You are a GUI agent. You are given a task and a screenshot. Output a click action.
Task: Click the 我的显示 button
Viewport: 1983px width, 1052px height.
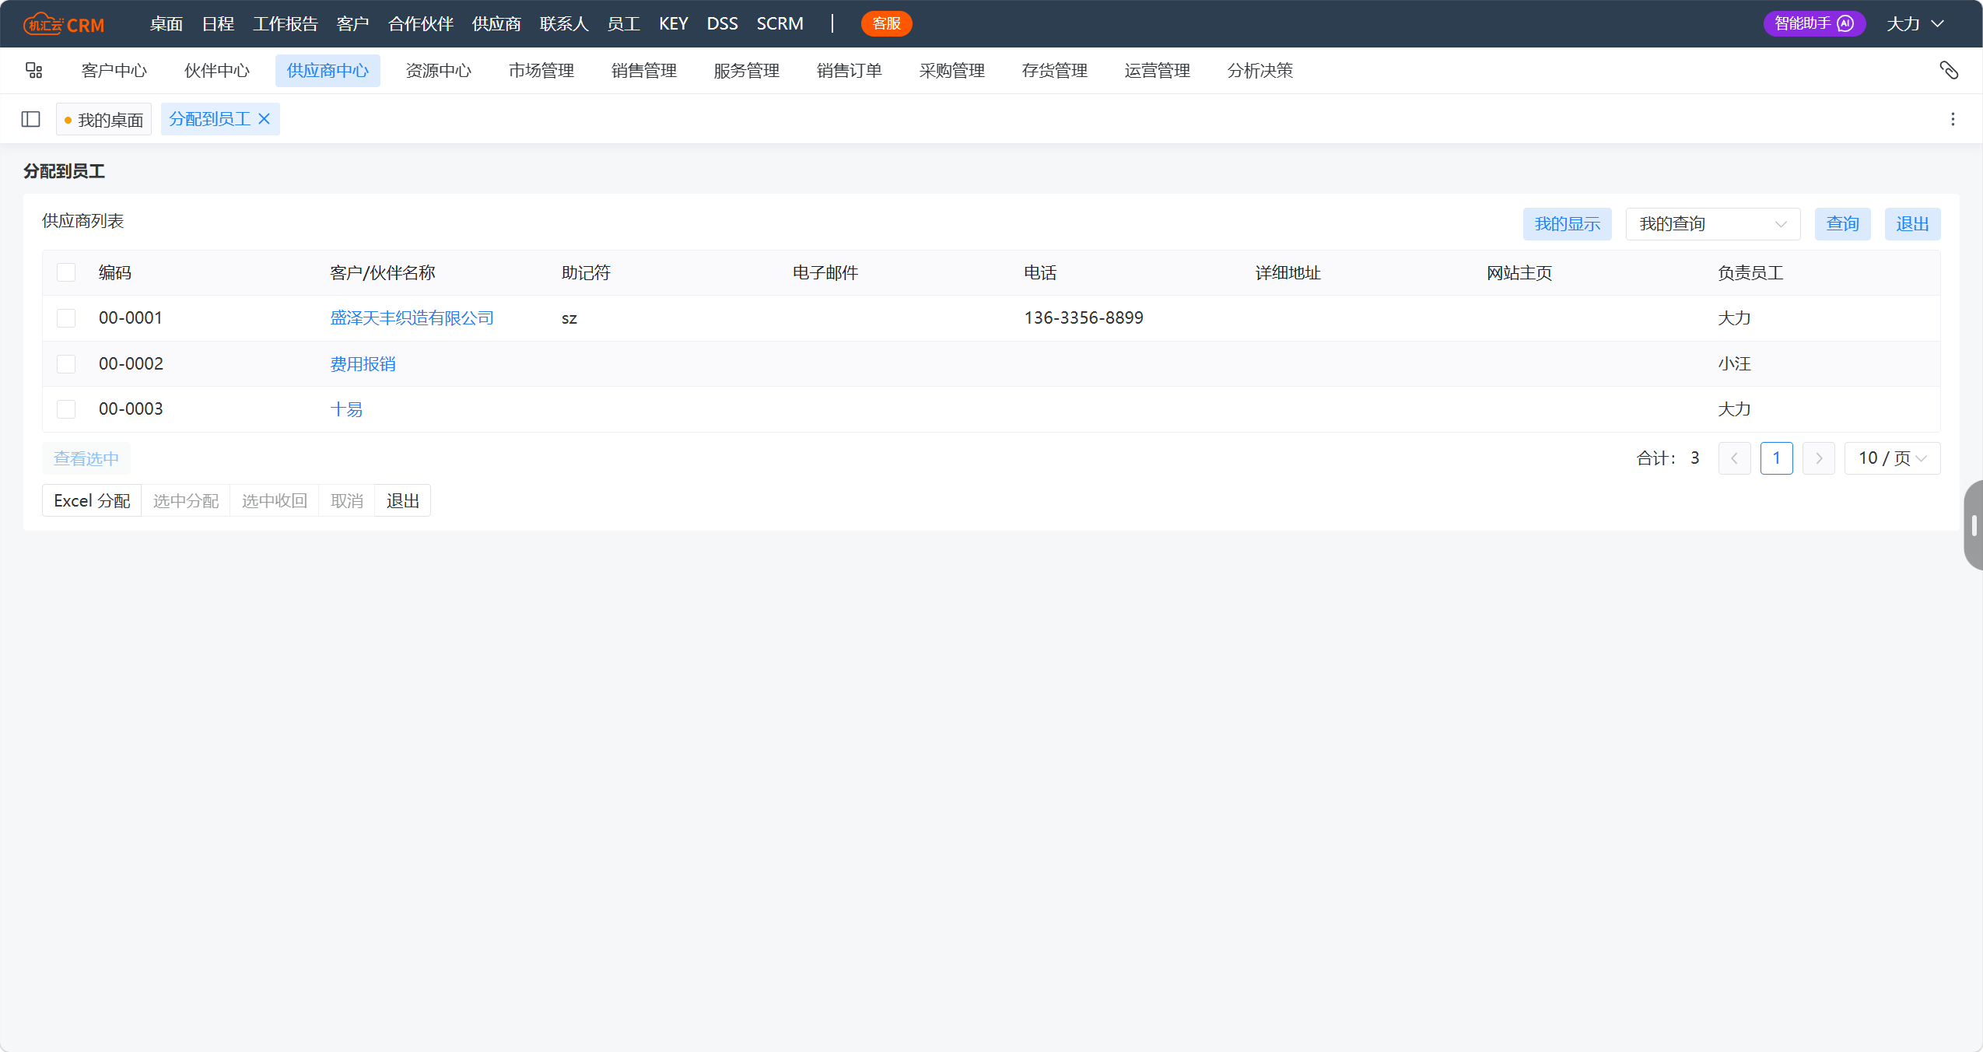tap(1567, 224)
